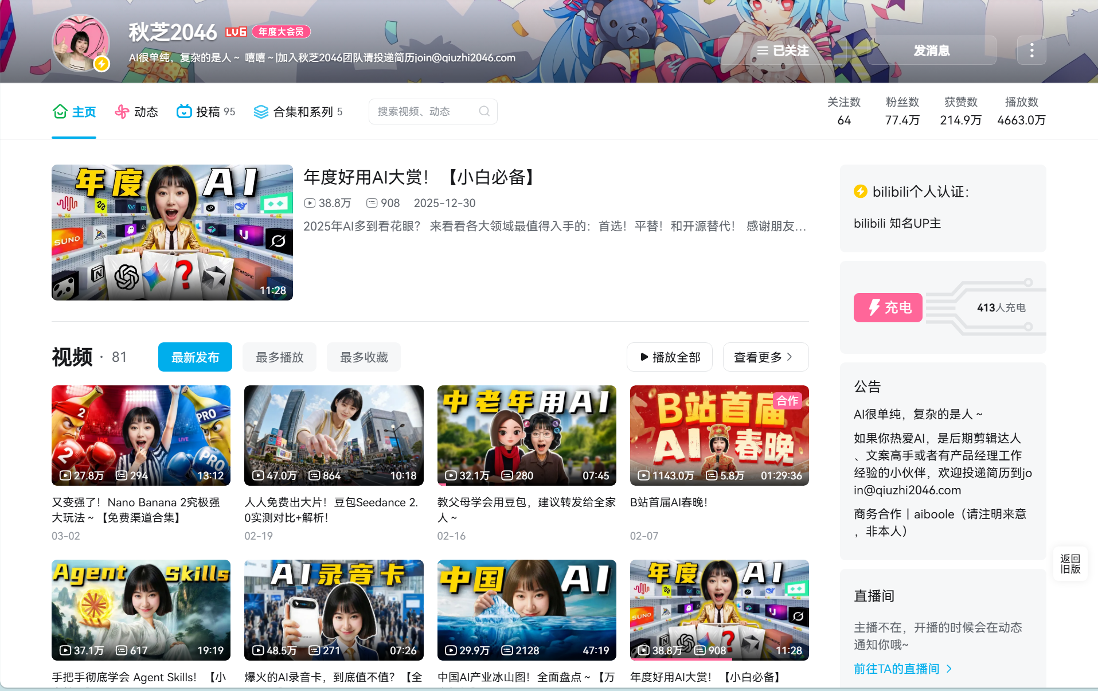Click the 年度大会员 membership badge

281,32
